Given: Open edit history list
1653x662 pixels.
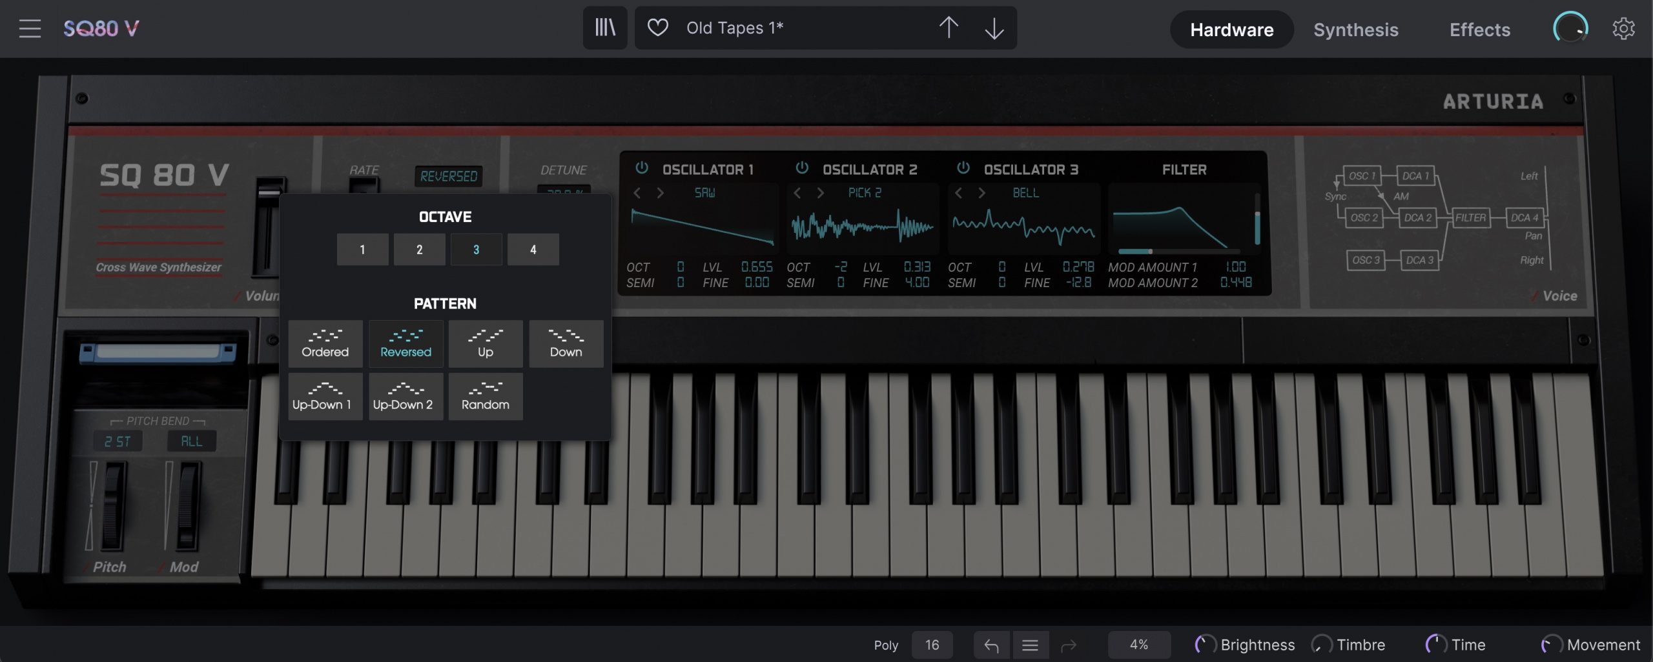Looking at the screenshot, I should click(1030, 645).
